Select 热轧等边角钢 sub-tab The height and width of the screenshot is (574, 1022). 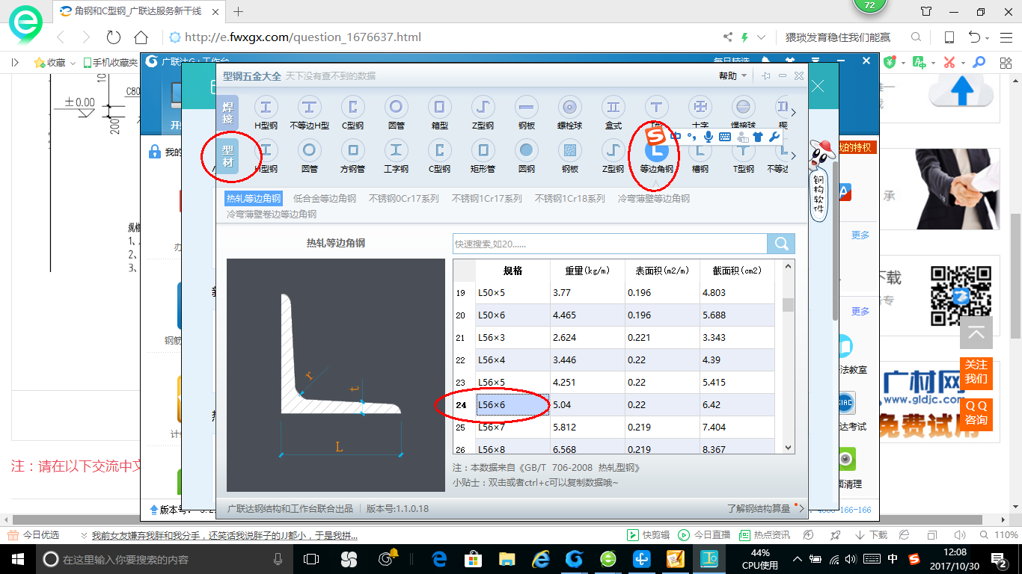click(254, 199)
